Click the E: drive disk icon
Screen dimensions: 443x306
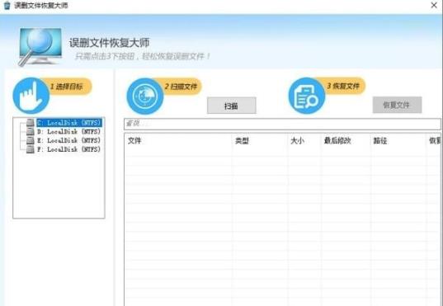(30, 140)
